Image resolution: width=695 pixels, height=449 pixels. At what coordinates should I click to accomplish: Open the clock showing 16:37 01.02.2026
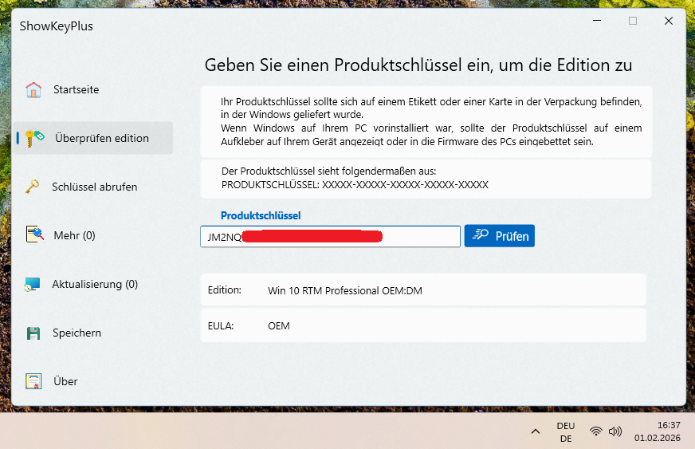pos(658,431)
